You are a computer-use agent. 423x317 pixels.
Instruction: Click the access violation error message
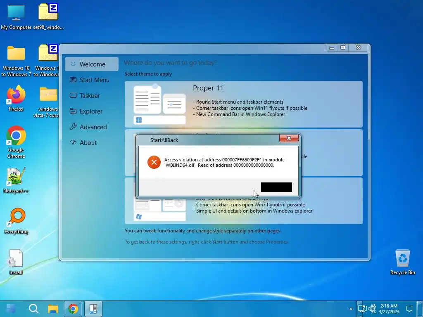(224, 162)
